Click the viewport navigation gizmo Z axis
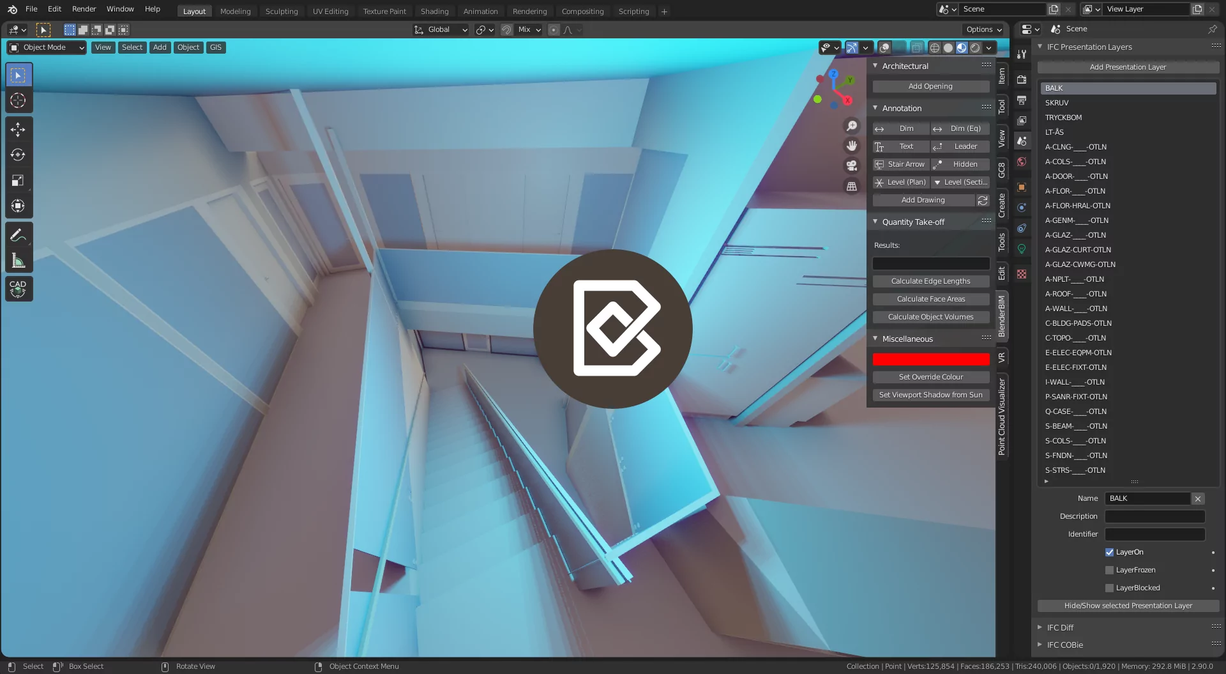The height and width of the screenshot is (674, 1226). (833, 75)
